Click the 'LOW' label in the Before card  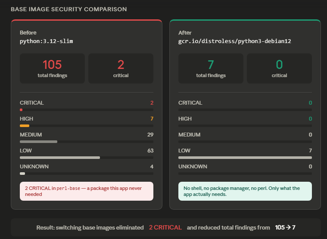(x=26, y=150)
